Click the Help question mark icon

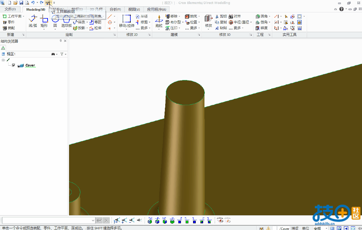pos(342,9)
